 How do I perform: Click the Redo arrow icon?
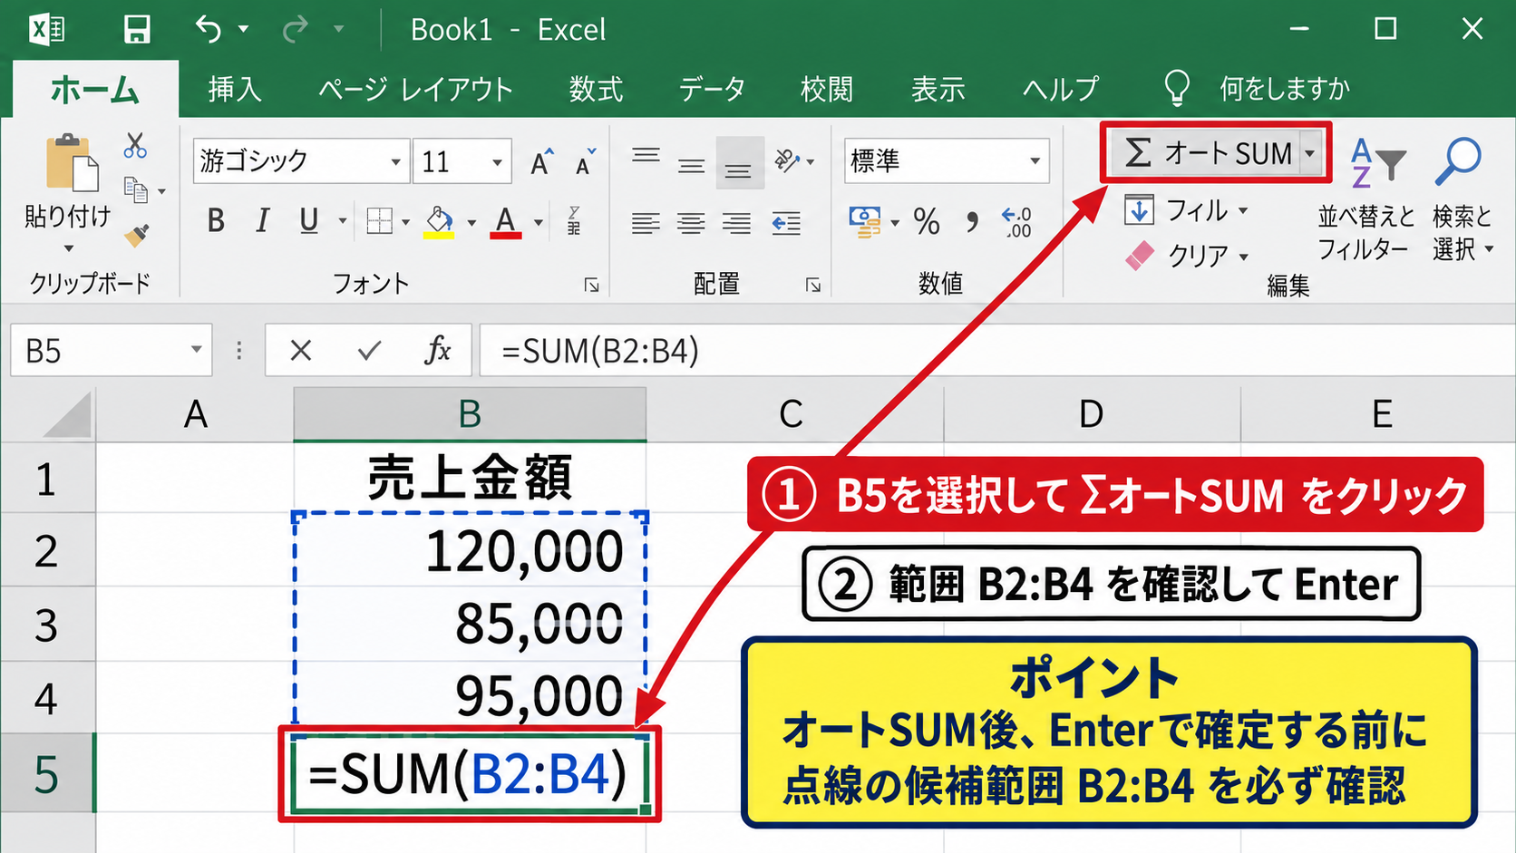pyautogui.click(x=295, y=29)
